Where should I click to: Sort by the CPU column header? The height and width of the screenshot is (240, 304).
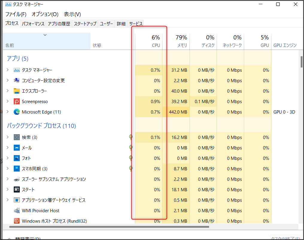point(149,41)
